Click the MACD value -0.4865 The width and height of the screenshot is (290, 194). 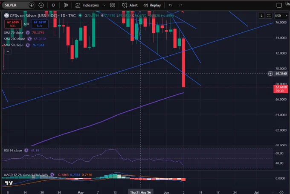(x=63, y=175)
